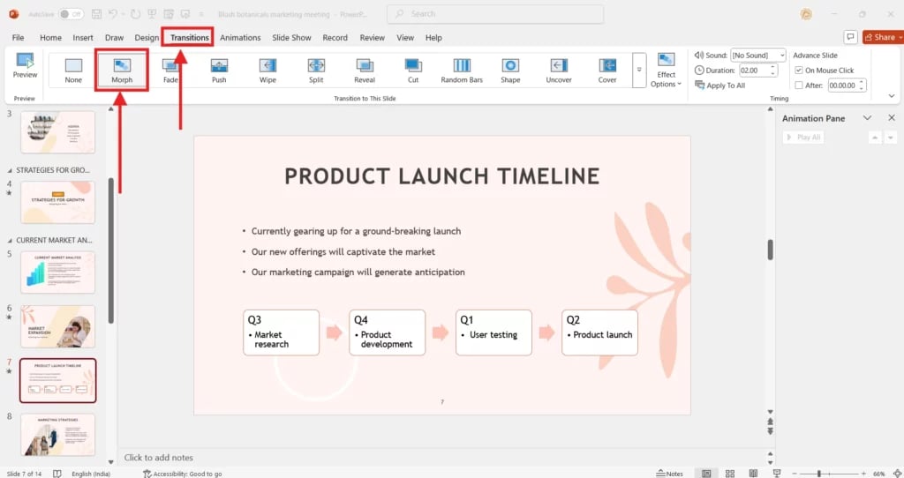Expand the transitions gallery more arrow
The height and width of the screenshot is (478, 904).
[639, 70]
